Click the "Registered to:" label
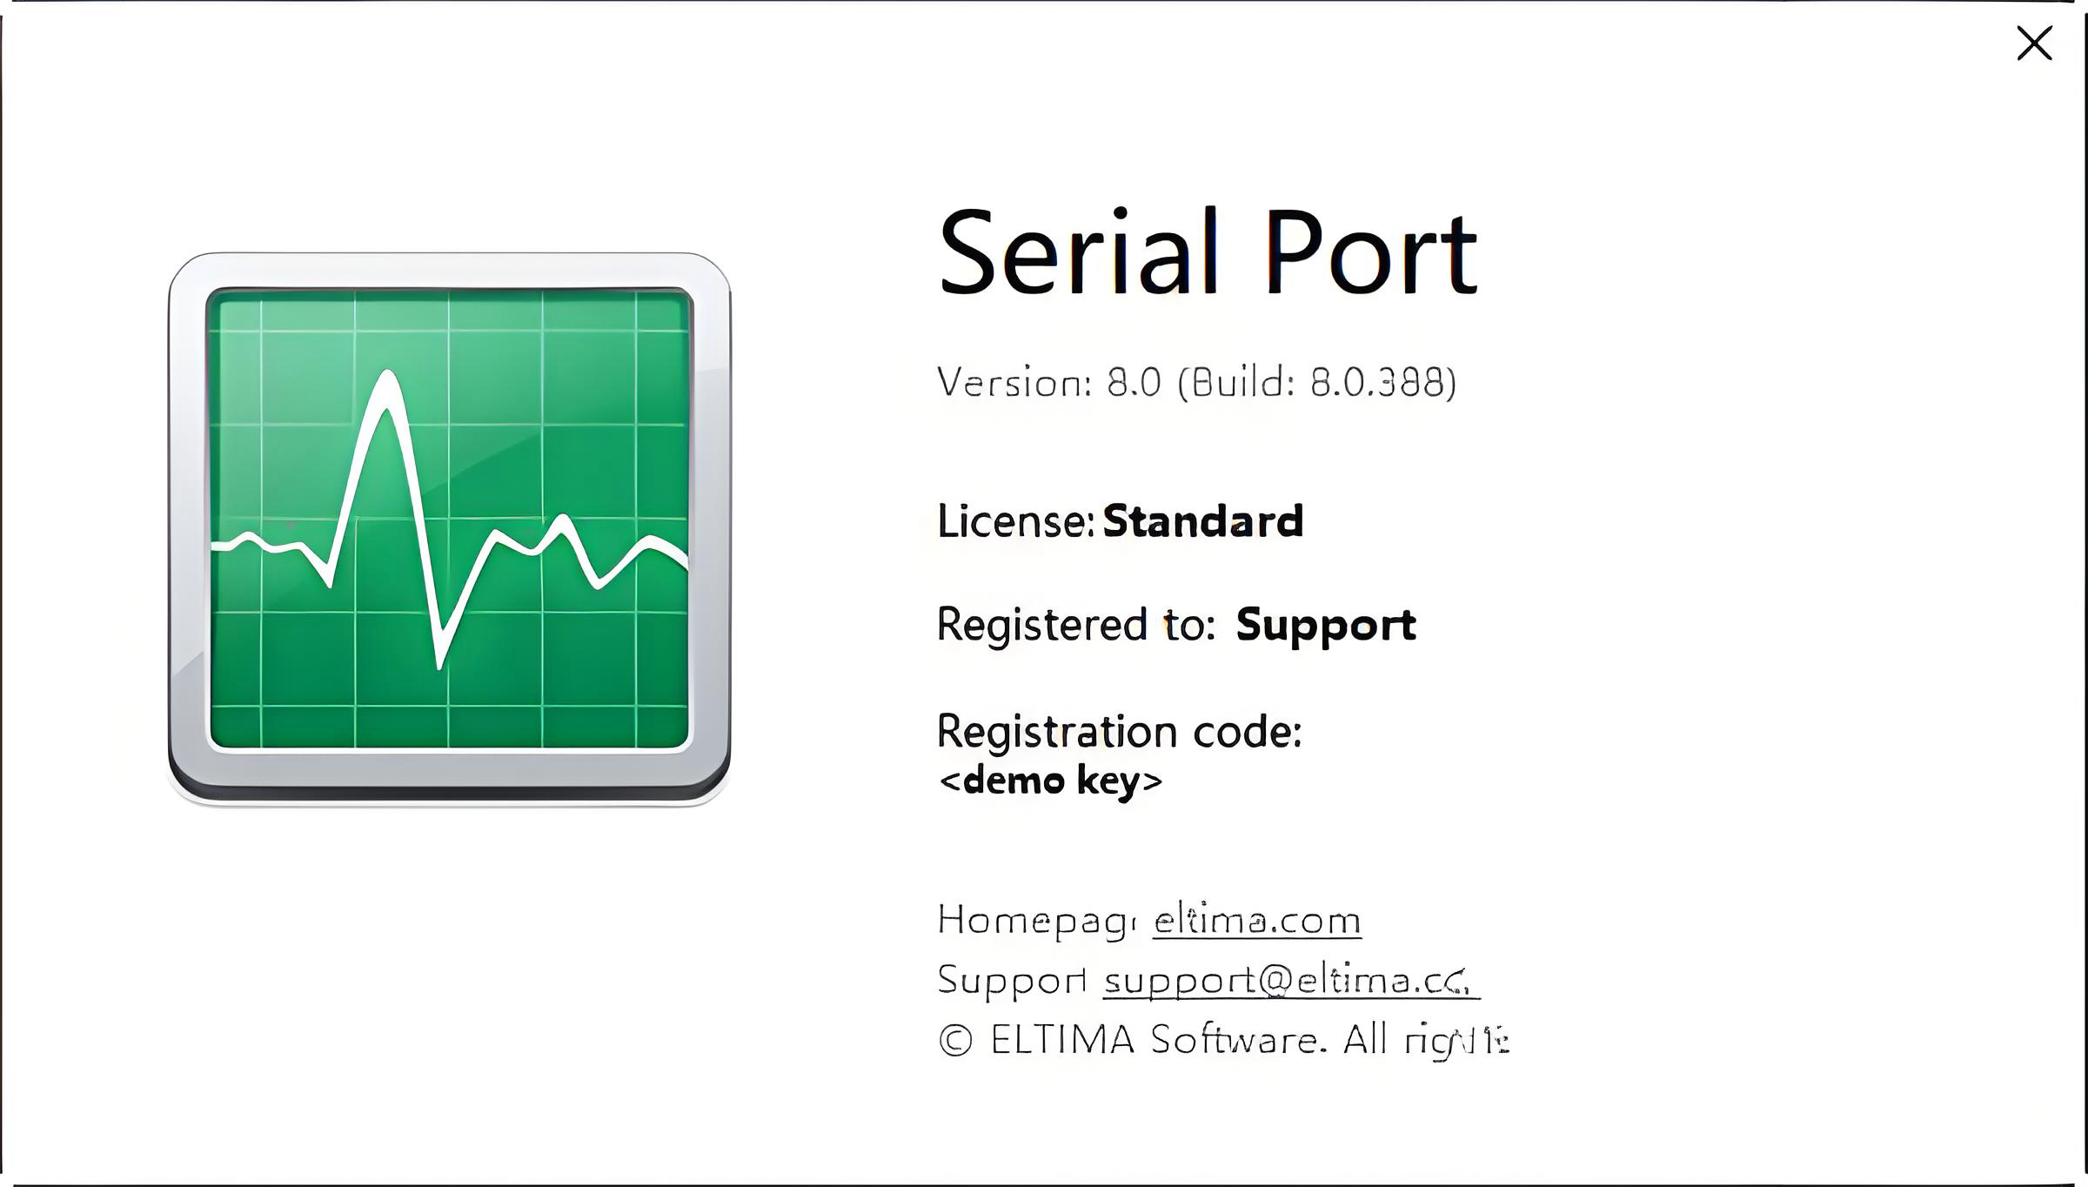This screenshot has height=1187, width=2088. tap(1075, 625)
